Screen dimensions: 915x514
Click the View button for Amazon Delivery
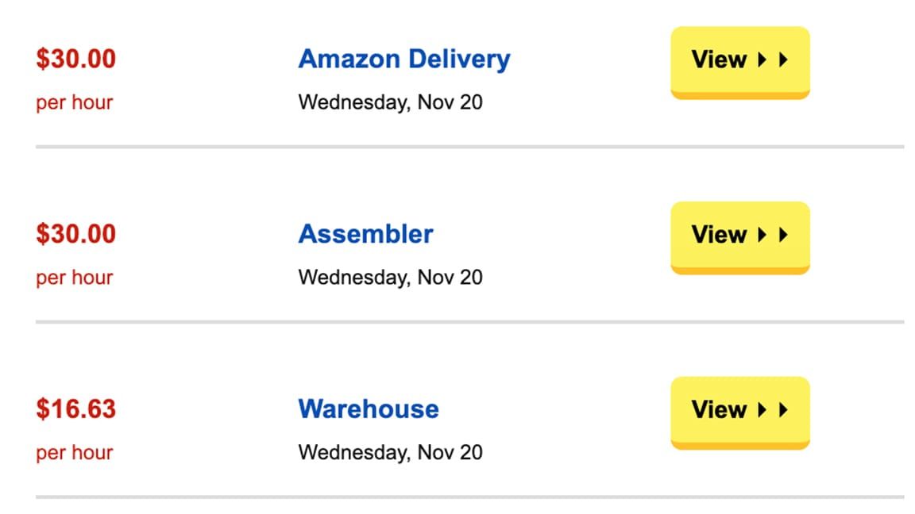(x=739, y=59)
